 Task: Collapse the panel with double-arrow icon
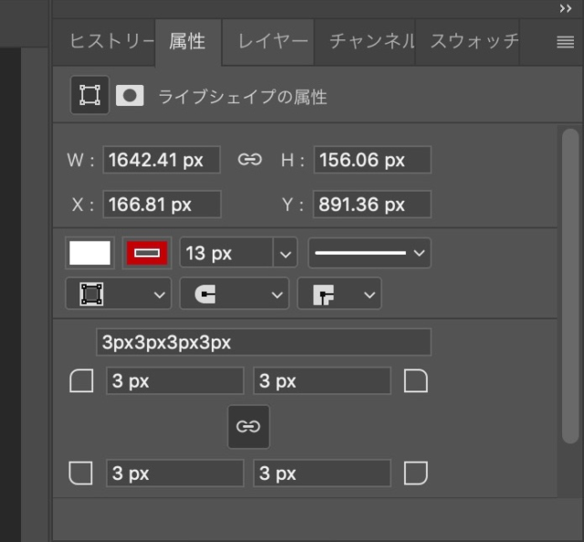pos(566,8)
